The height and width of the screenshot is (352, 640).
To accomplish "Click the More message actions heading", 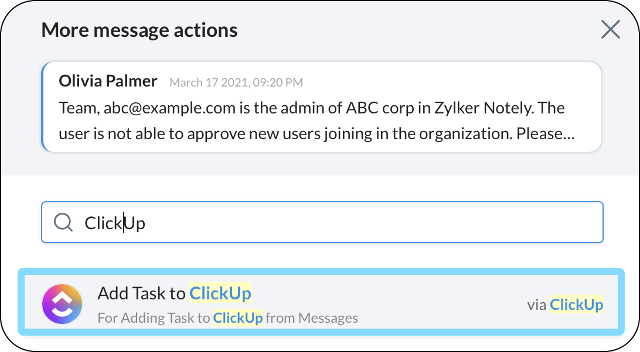I will click(x=139, y=30).
